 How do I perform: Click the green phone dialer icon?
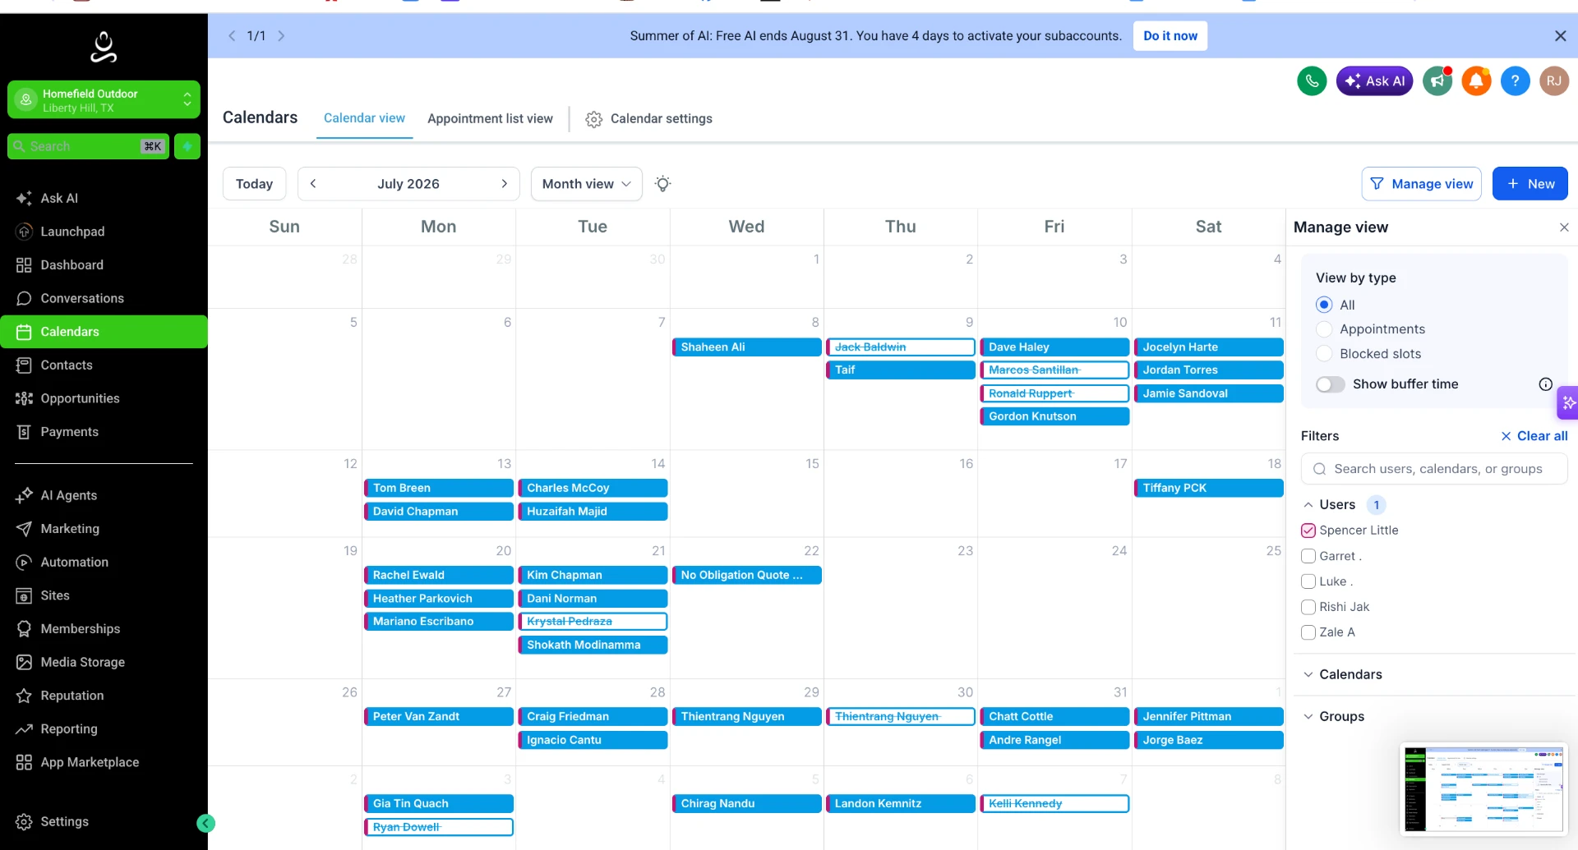pyautogui.click(x=1312, y=80)
